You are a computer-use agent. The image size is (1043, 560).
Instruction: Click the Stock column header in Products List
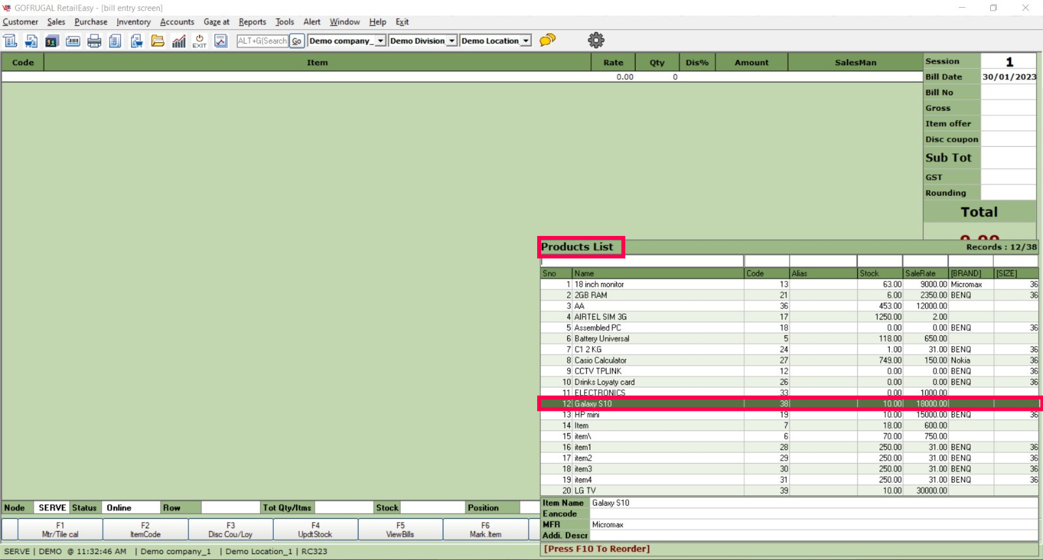[880, 273]
